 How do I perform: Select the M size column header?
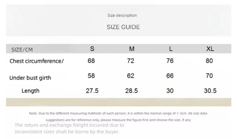(132, 49)
